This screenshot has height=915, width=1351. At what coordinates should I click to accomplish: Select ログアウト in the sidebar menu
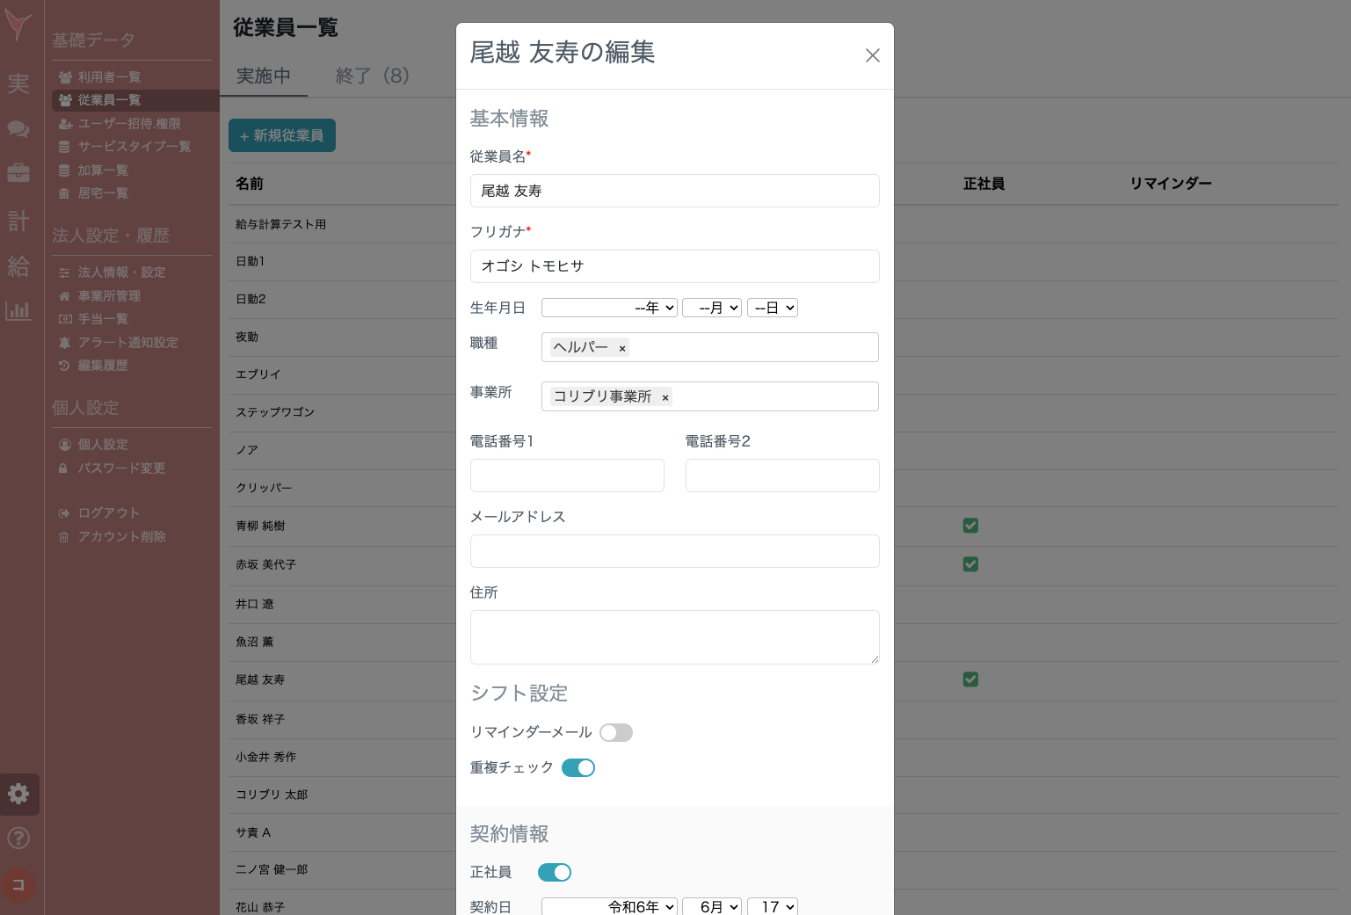[108, 512]
